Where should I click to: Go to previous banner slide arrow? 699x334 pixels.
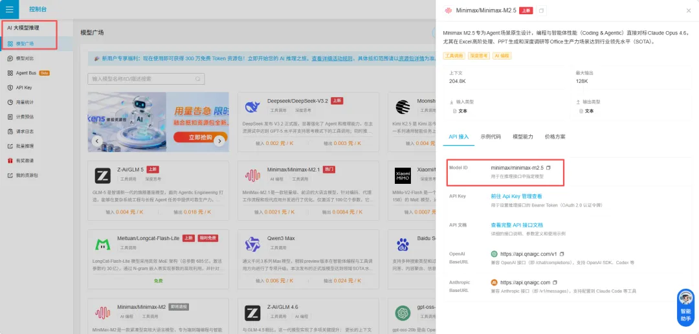click(98, 141)
